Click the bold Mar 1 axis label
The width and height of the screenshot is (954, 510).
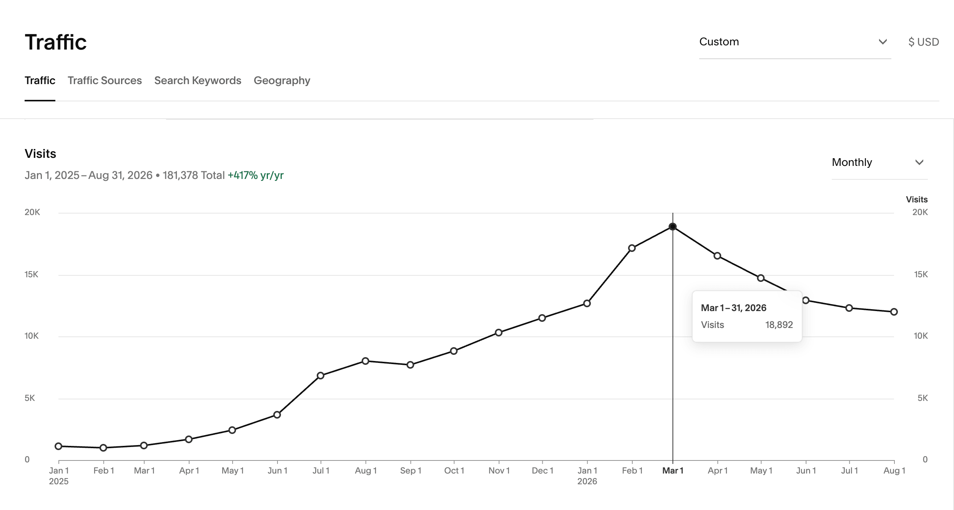click(x=673, y=470)
